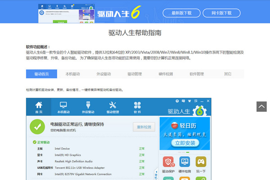The image size is (270, 180).
Task: Click the scroll-to-top arrow button
Action: 261,107
